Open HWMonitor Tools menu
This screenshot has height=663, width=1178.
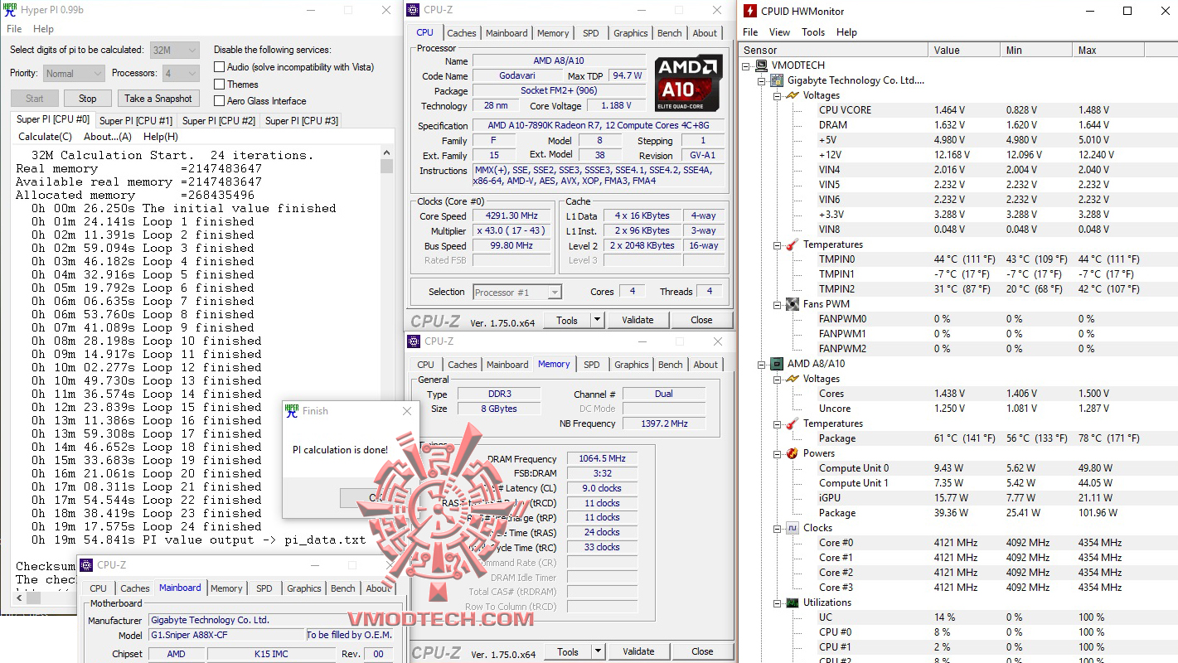coord(813,32)
